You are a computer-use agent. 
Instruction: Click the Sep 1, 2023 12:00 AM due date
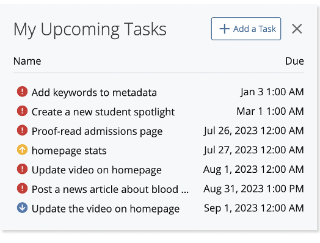254,208
